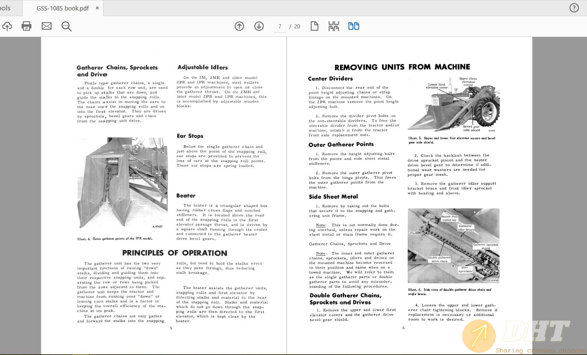The image size is (587, 355).
Task: Click the current page number field
Action: click(280, 27)
